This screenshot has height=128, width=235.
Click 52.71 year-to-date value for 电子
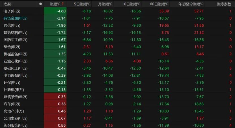(x=199, y=11)
